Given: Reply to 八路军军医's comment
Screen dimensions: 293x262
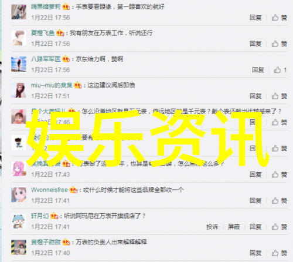Looking at the screenshot, I should (x=258, y=70).
